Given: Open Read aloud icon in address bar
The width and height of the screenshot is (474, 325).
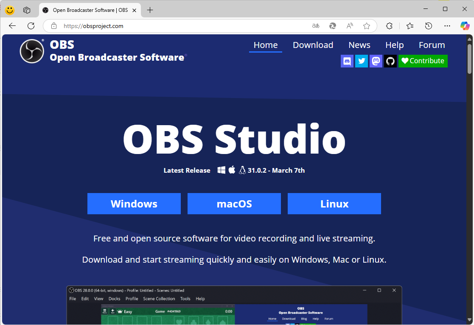Looking at the screenshot, I should 350,26.
